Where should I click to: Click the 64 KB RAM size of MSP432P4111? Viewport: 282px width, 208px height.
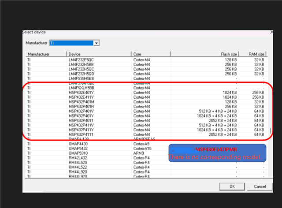click(x=259, y=135)
